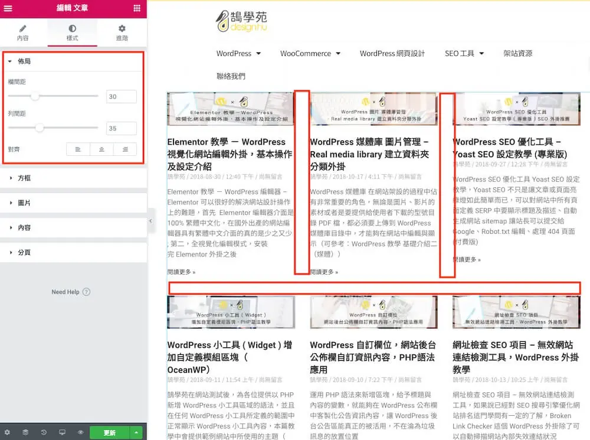Open responsive mode monitor icon

62,432
